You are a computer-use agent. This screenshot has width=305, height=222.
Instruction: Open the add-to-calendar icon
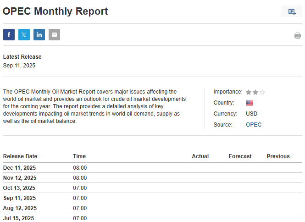pyautogui.click(x=292, y=11)
